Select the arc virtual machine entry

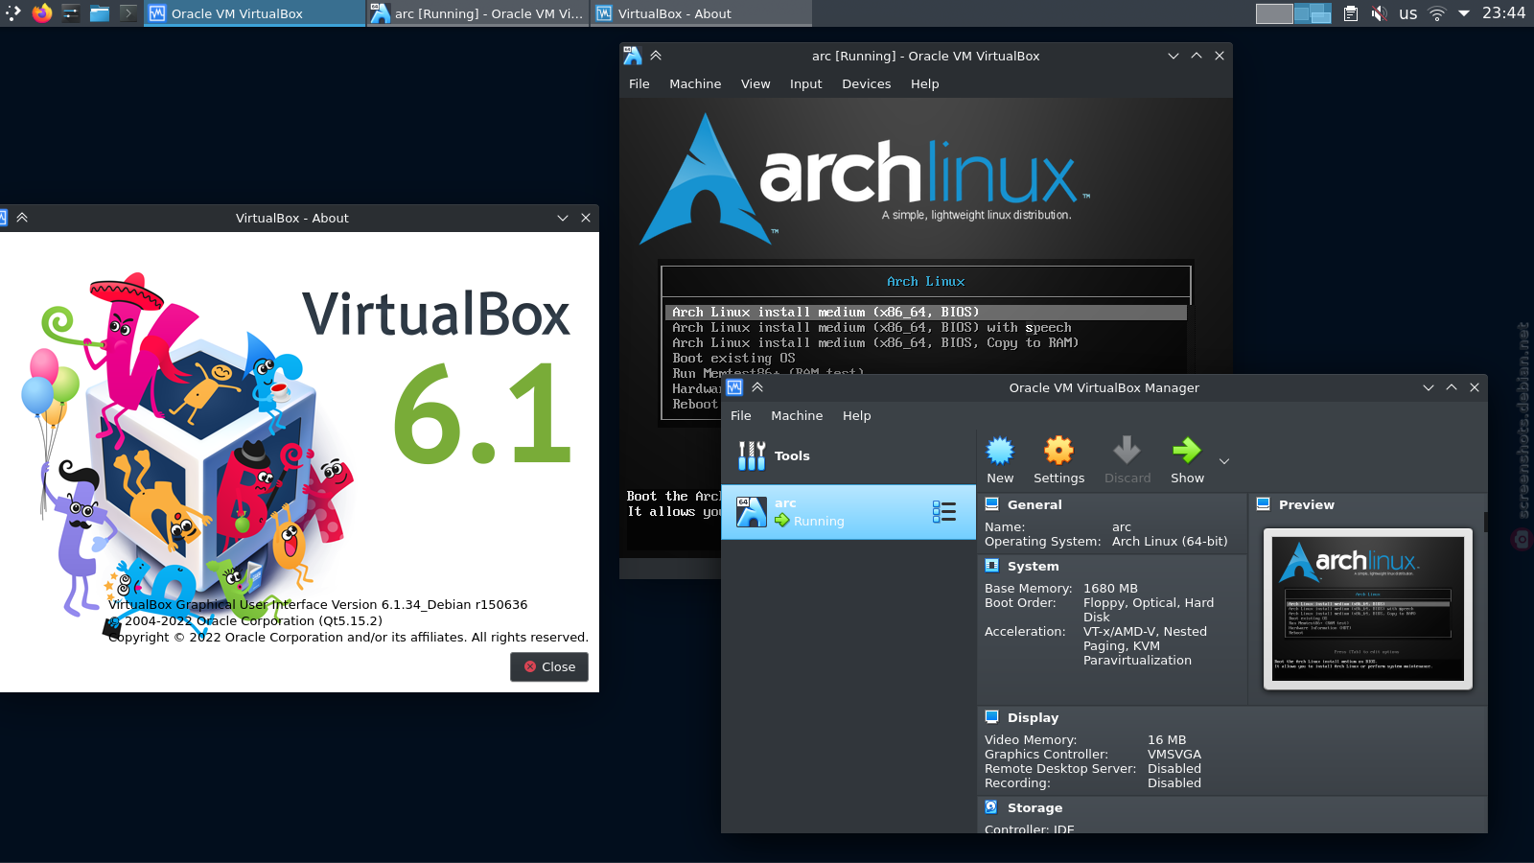coord(848,512)
